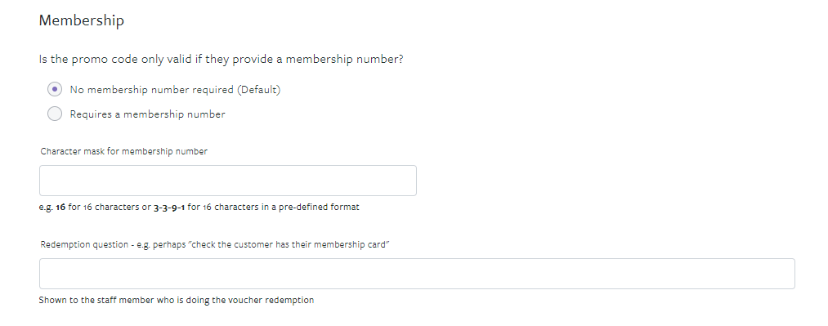Click 'for 16 characters or' in the mask hint
This screenshot has width=828, height=326.
[110, 207]
